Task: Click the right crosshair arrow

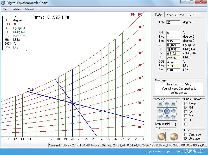Action: tap(174, 111)
